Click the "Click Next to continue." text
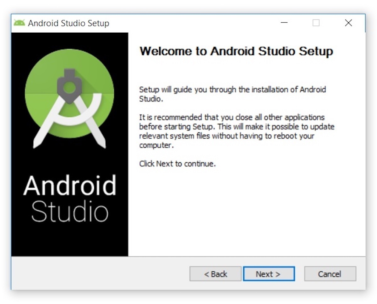 [178, 164]
